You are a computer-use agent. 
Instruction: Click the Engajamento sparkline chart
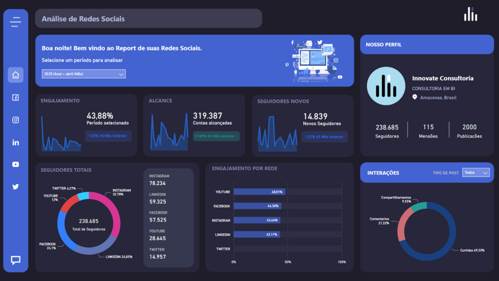point(61,133)
